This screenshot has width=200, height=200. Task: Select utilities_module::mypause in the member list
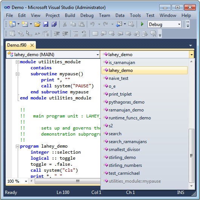coord(145,181)
